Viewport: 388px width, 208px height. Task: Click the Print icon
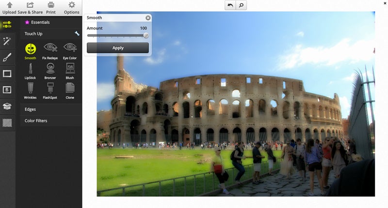(51, 5)
